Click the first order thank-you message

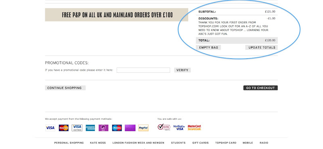pos(233,28)
